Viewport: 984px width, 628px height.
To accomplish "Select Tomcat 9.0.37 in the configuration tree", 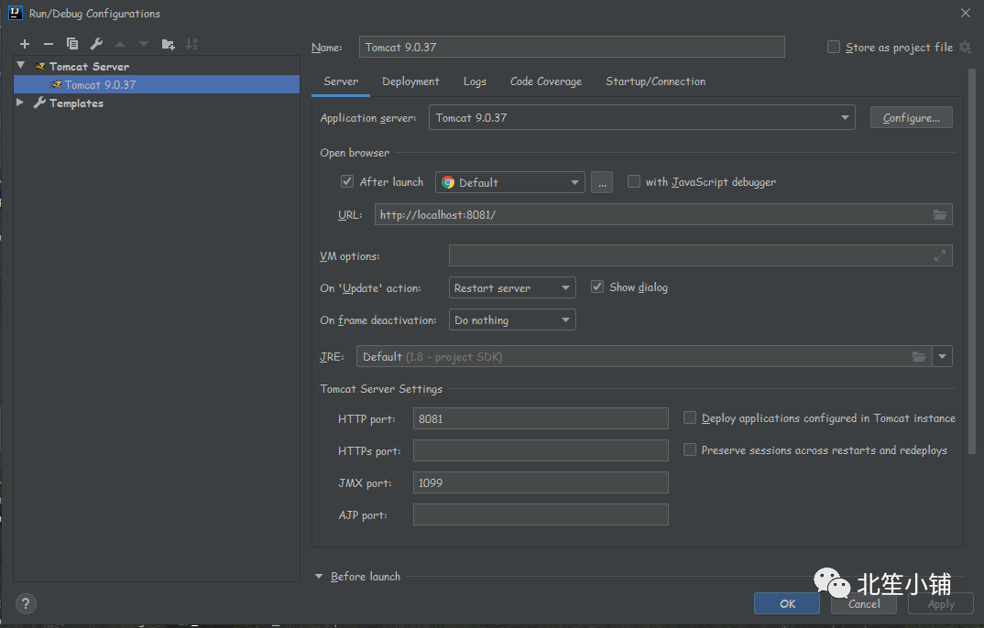I will point(157,84).
